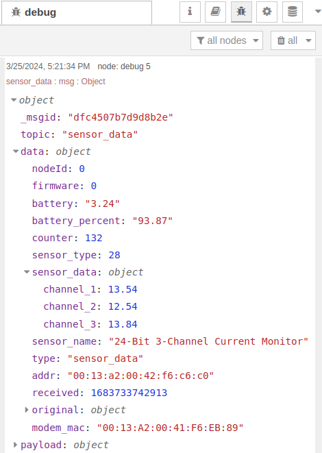
Task: Click the received timestamp value 1683733742913
Action: tap(129, 393)
